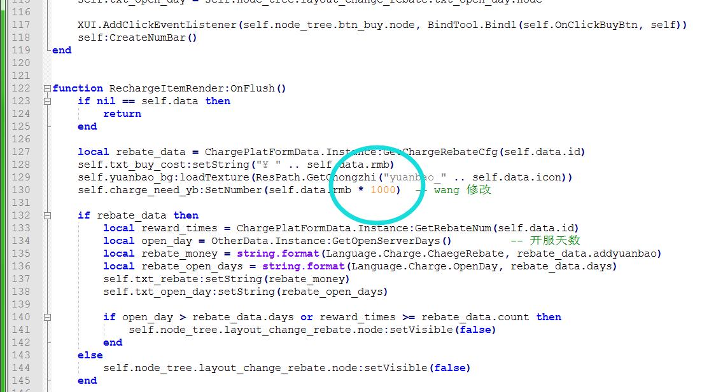Click the 'return' keyword on line 124
Image resolution: width=723 pixels, height=392 pixels.
point(122,114)
